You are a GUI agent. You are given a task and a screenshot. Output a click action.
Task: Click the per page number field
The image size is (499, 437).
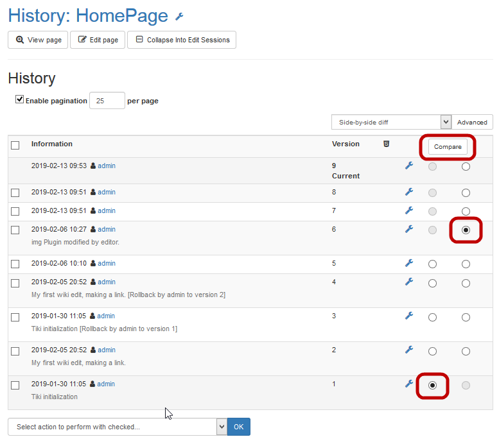click(107, 101)
